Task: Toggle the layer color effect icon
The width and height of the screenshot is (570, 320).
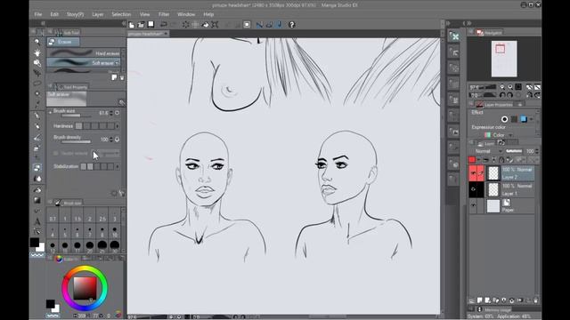Action: tap(524, 119)
